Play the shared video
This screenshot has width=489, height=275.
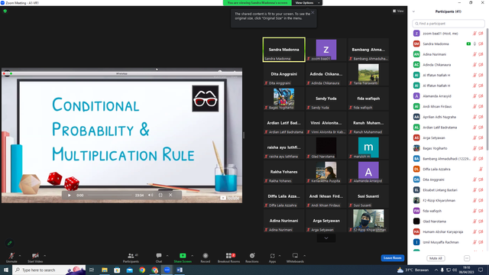pyautogui.click(x=70, y=196)
